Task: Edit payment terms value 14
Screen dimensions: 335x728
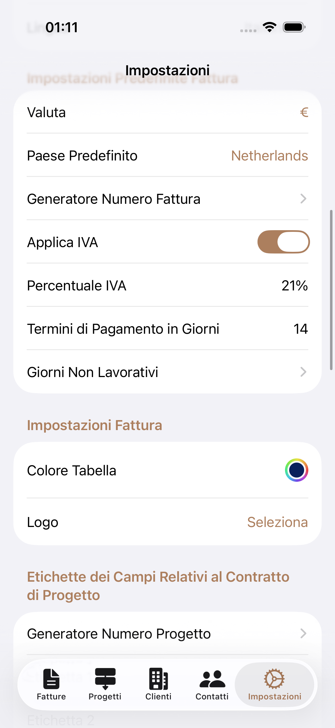Action: (x=301, y=329)
